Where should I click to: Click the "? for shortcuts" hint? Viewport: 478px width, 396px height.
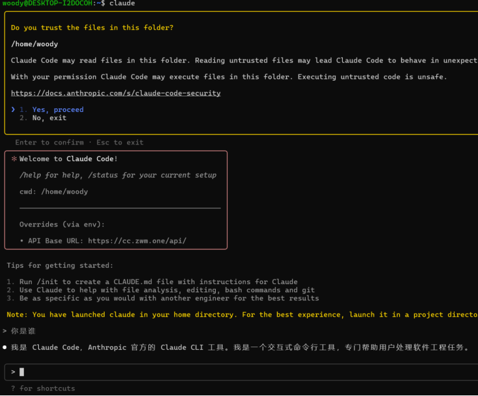[43, 388]
